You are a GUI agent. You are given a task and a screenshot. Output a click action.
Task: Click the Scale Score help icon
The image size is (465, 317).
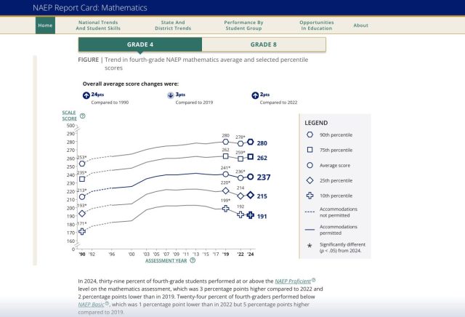click(x=82, y=116)
